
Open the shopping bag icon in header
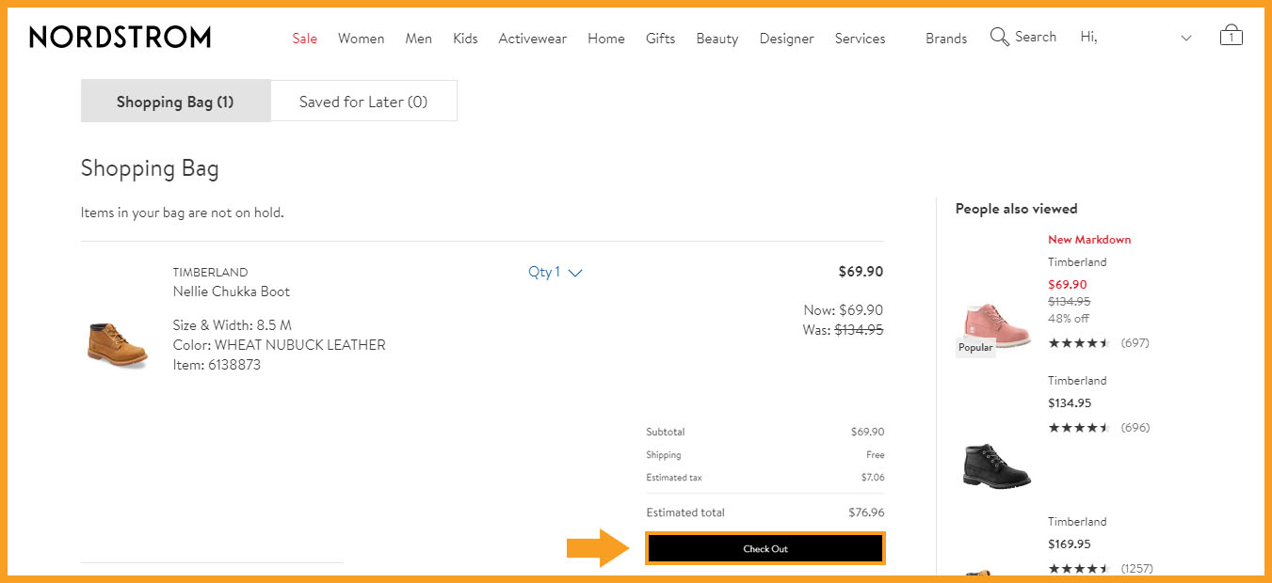1231,36
